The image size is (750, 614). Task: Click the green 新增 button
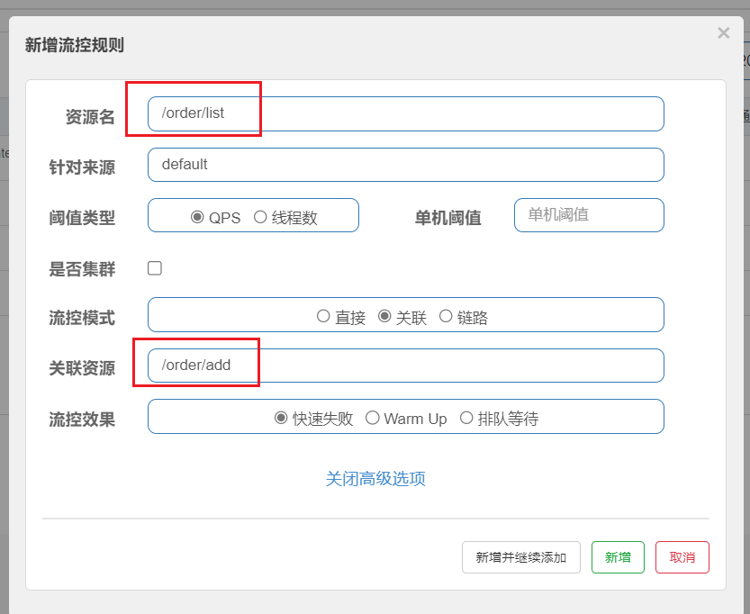[x=618, y=557]
